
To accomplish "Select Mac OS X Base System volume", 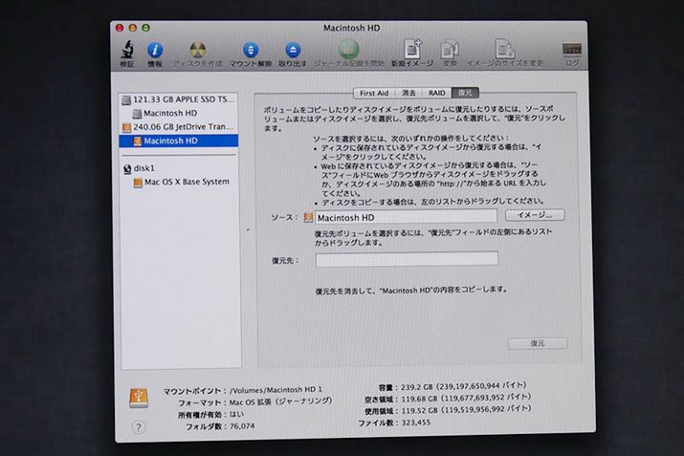I will [186, 182].
